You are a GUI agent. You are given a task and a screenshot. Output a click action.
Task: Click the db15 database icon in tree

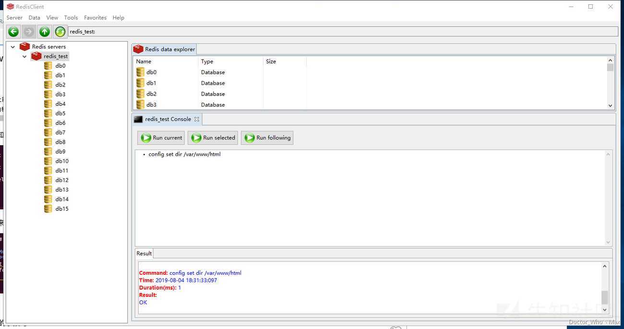coord(48,209)
